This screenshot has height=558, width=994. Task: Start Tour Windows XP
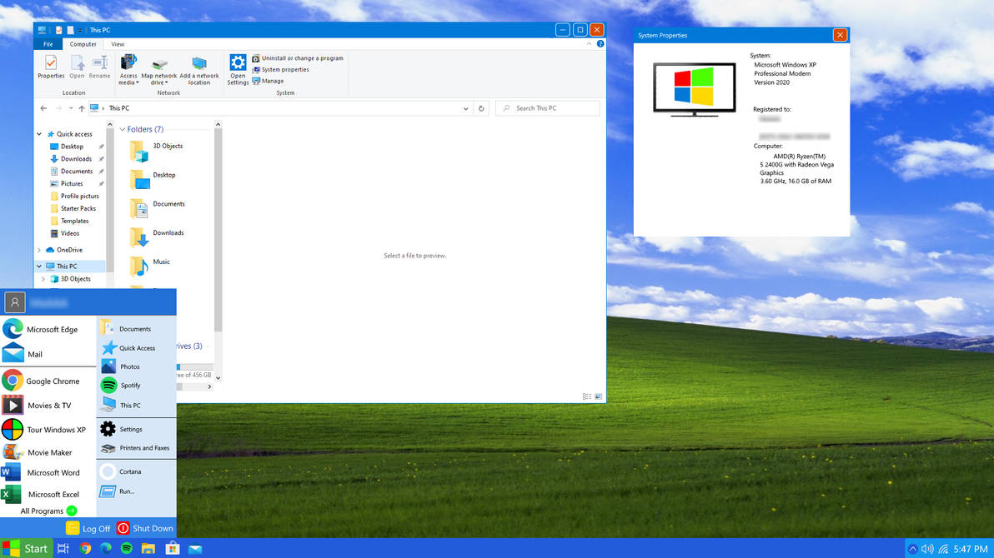43,430
